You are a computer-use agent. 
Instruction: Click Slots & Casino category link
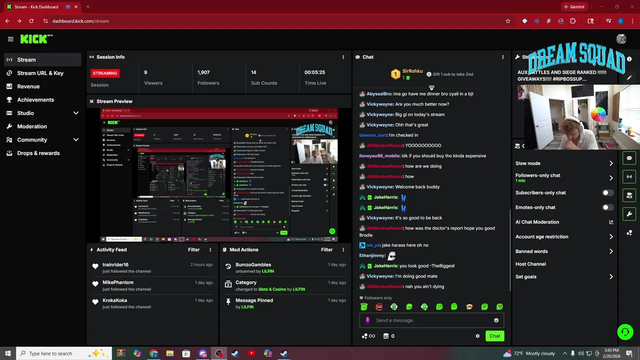272,289
